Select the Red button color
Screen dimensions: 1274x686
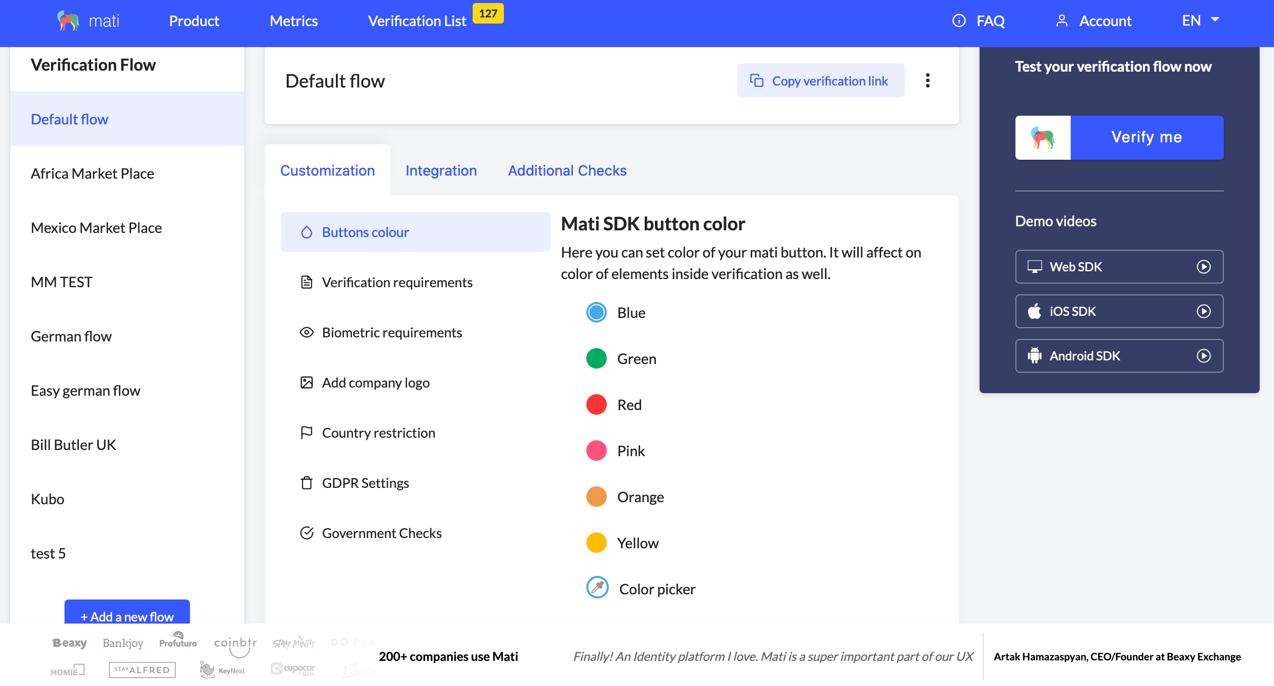[596, 405]
